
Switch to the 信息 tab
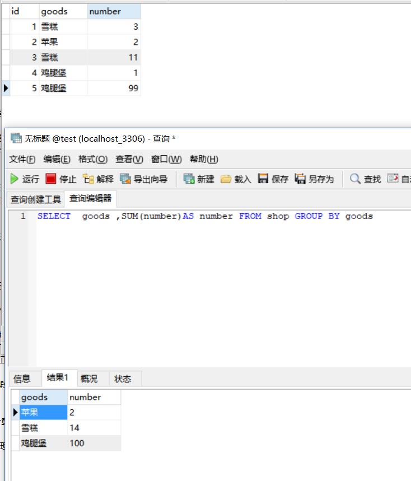(22, 379)
